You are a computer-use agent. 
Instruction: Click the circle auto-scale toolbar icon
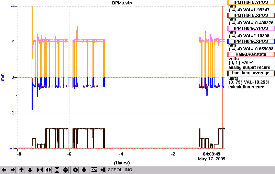coord(75,170)
